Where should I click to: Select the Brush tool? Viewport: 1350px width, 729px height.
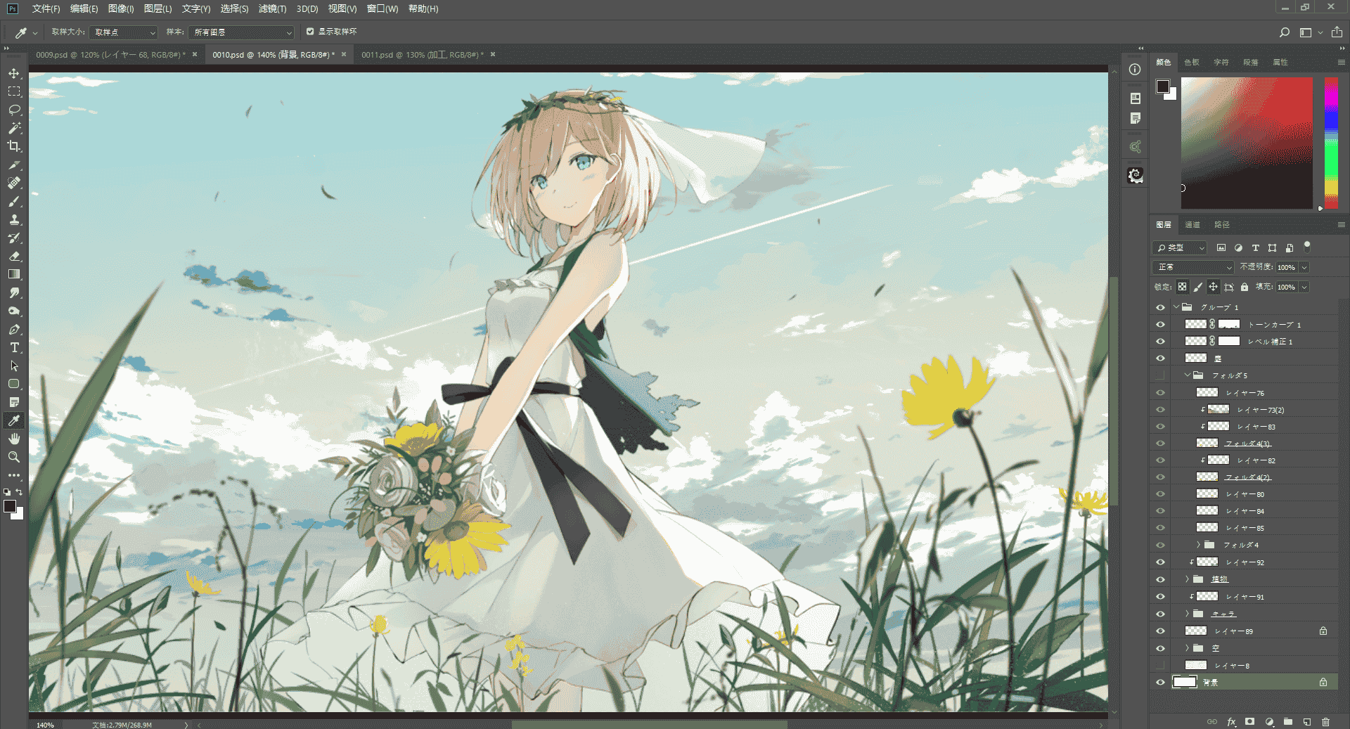point(14,201)
